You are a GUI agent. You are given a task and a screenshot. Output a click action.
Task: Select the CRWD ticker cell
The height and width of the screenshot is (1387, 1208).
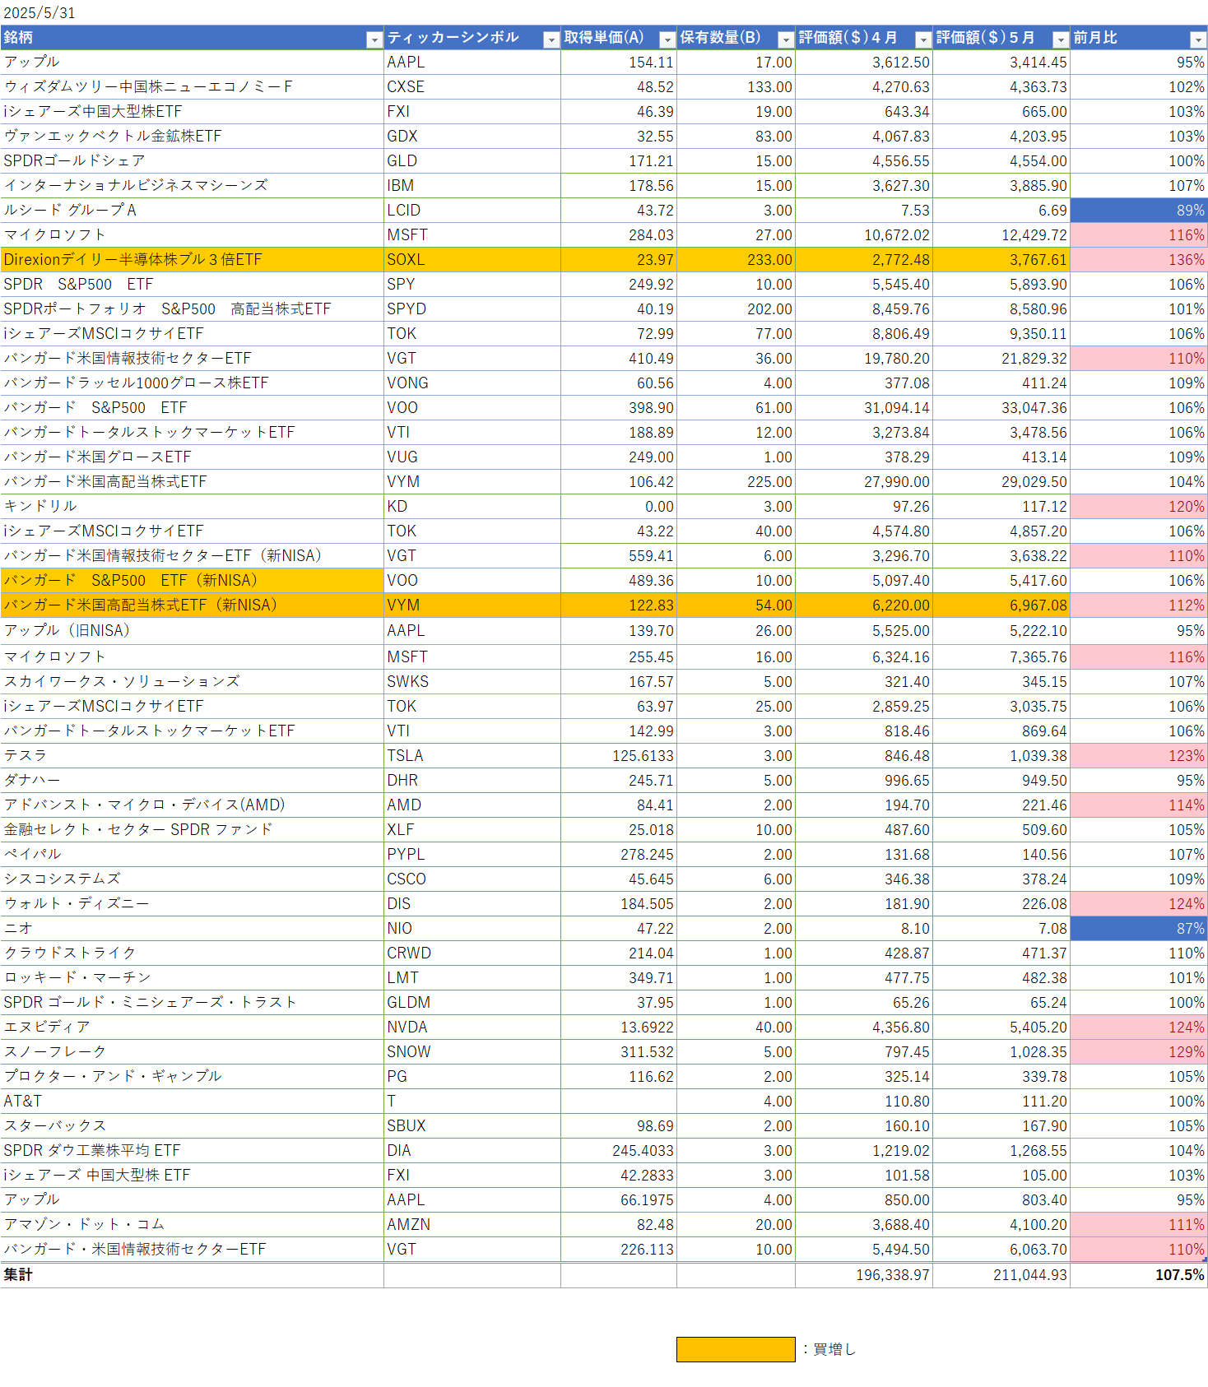(472, 953)
